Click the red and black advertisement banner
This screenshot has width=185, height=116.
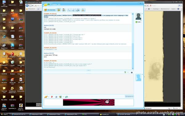pyautogui.click(x=89, y=102)
